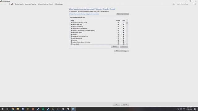Toggle Public for Counter-Strike Global Offensive
The image size is (198, 111).
[x=124, y=42]
